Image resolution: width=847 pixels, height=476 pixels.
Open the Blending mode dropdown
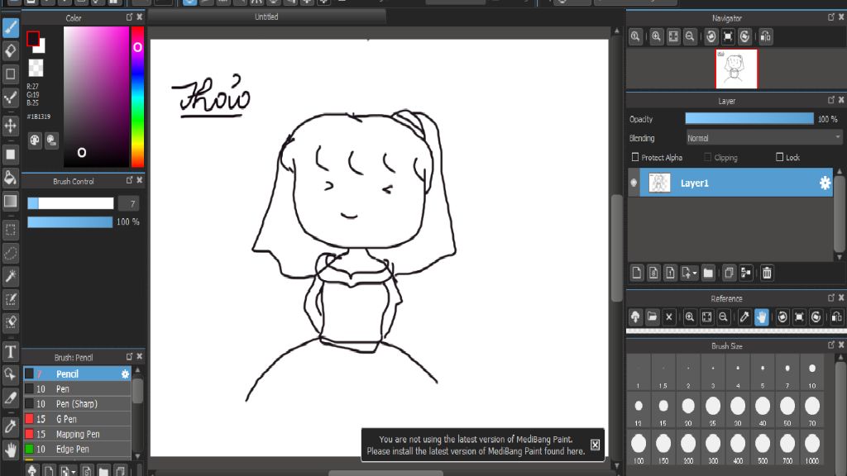(763, 138)
